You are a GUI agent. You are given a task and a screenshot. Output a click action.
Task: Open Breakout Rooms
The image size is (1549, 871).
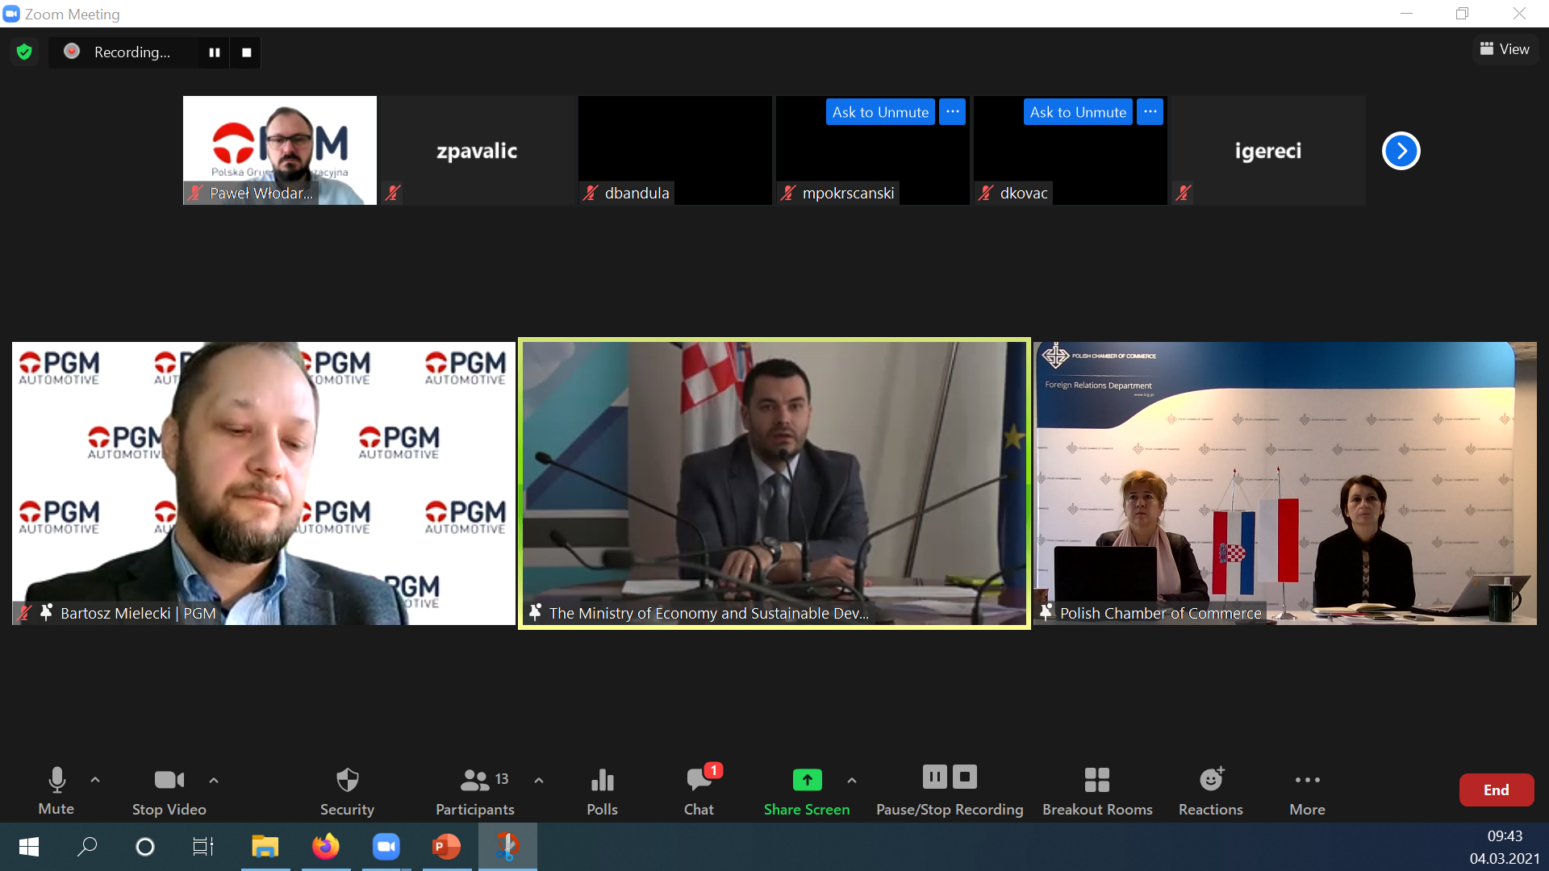1096,780
